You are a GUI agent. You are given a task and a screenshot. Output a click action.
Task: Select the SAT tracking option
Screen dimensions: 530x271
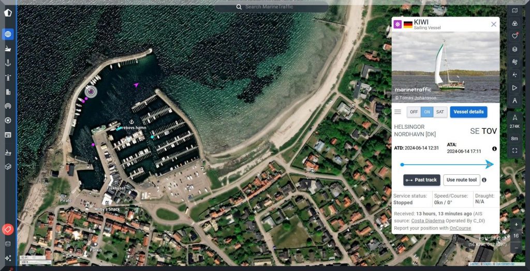(x=440, y=112)
